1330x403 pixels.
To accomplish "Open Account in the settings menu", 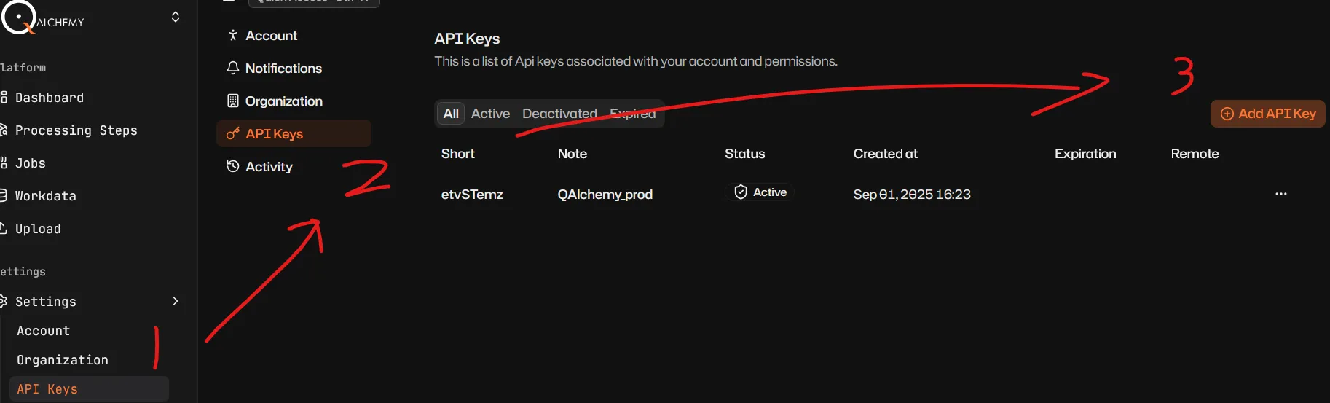I will pyautogui.click(x=272, y=36).
